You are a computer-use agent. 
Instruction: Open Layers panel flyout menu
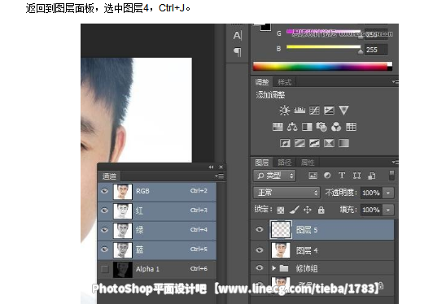click(396, 163)
